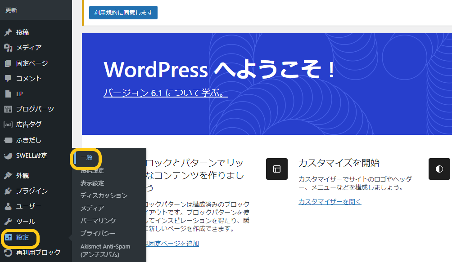Click the 固定ページを追加 link
452x262 pixels.
pos(172,244)
